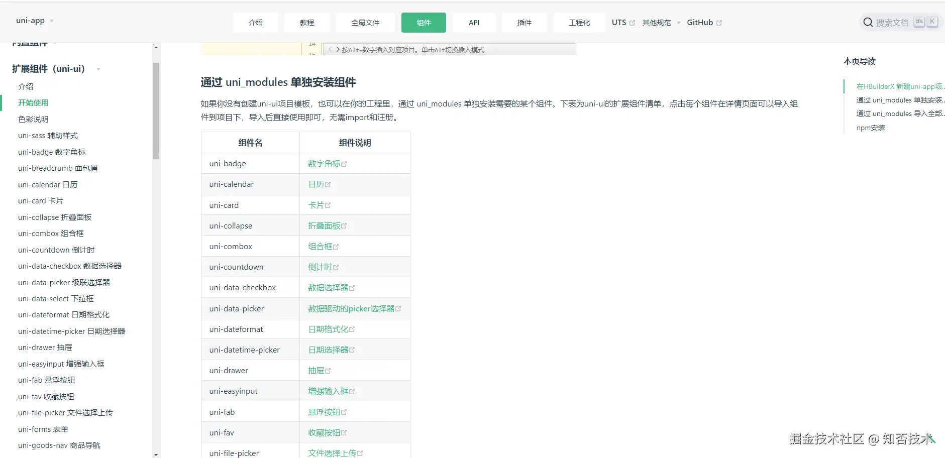Open the uni-app version dropdown
Image resolution: width=945 pixels, height=458 pixels.
point(35,21)
